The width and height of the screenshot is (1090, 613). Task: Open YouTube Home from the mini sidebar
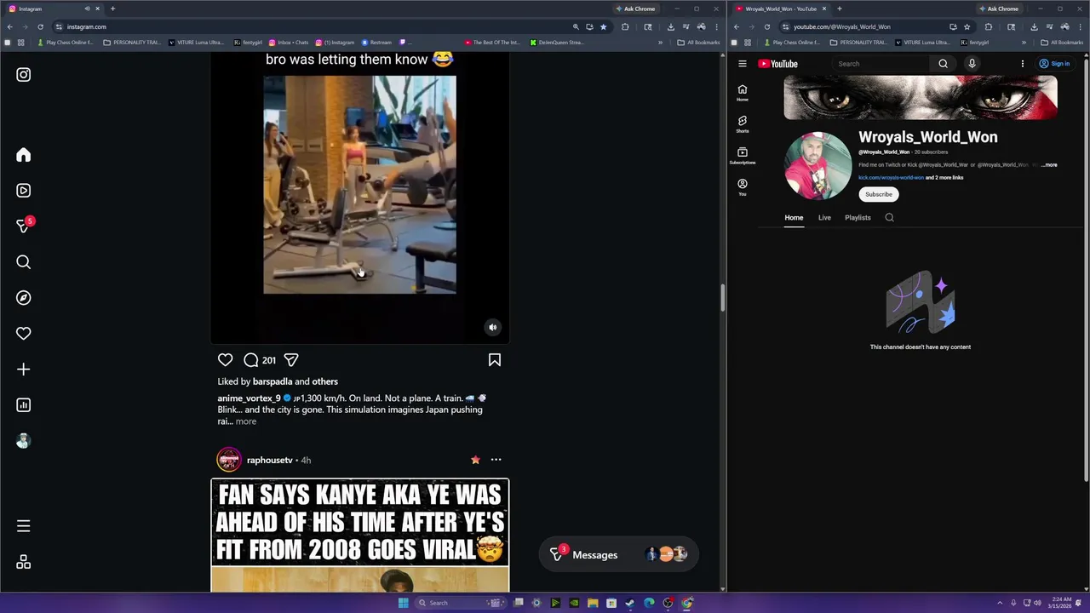pos(743,93)
